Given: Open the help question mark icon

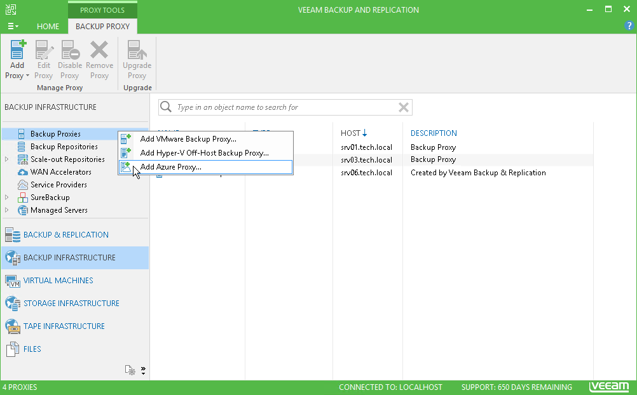Looking at the screenshot, I should (629, 26).
